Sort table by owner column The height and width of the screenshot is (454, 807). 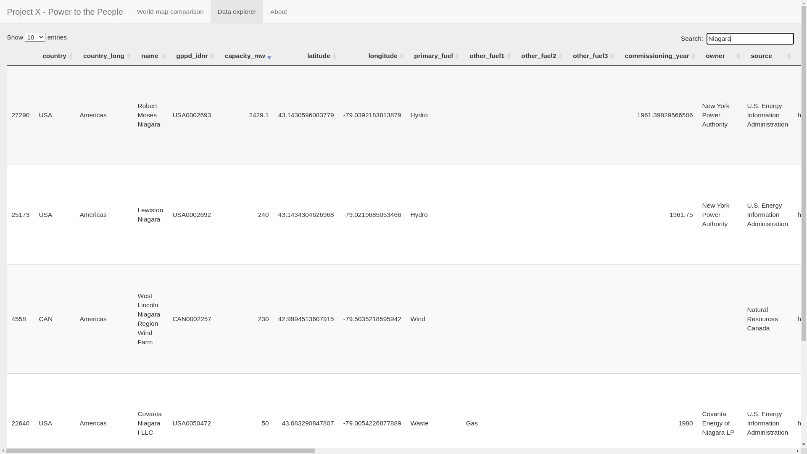tap(715, 56)
